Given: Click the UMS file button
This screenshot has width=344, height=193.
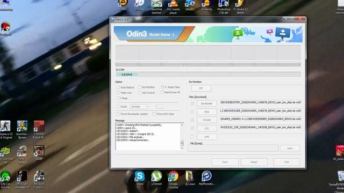Looking at the screenshot, I should tap(207, 137).
